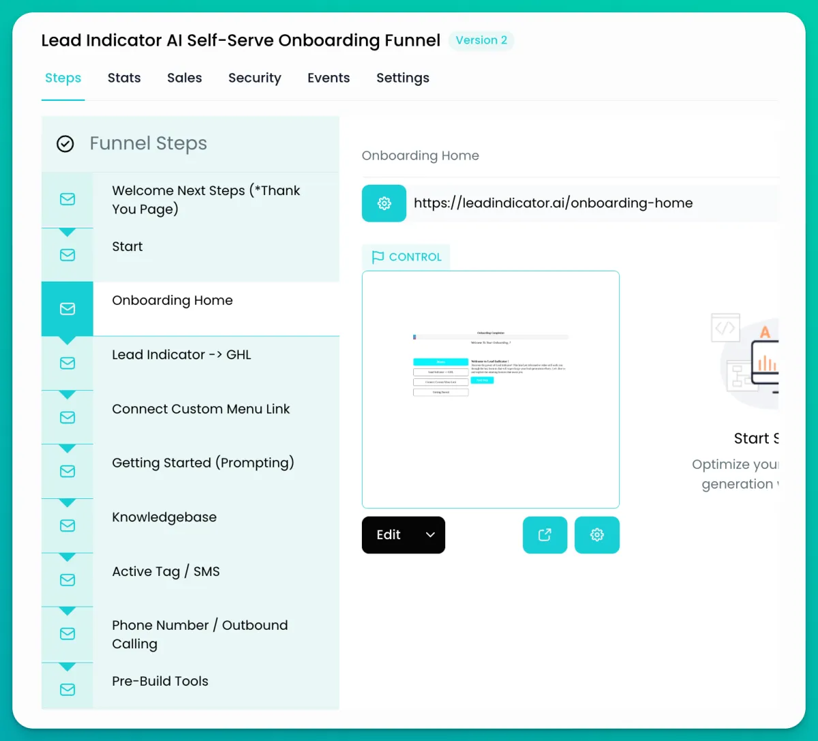
Task: Click envelope icon beside Lead Indicator -> GHL
Action: [x=67, y=363]
